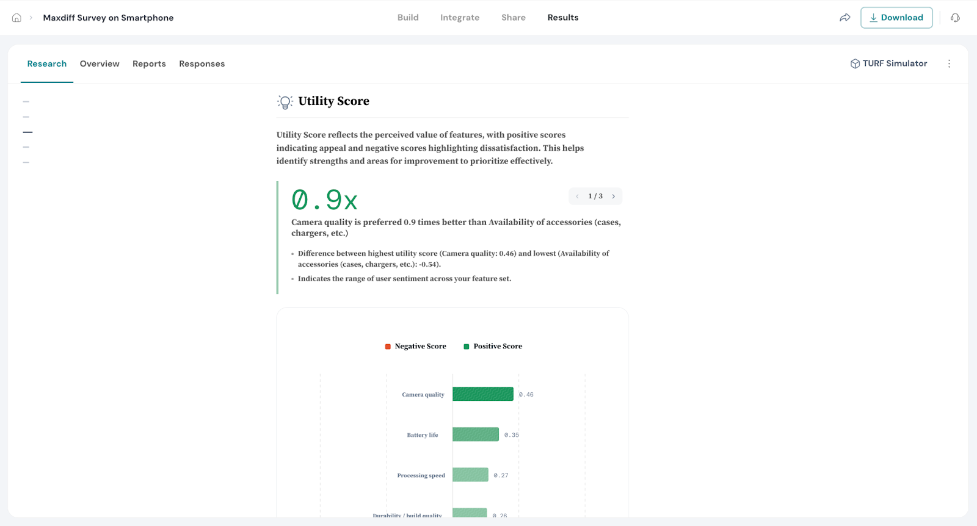The image size is (977, 526).
Task: Open the three-dot more options menu
Action: (949, 63)
